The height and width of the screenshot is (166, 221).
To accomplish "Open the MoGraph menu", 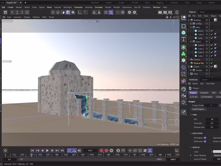I will [x=67, y=7].
